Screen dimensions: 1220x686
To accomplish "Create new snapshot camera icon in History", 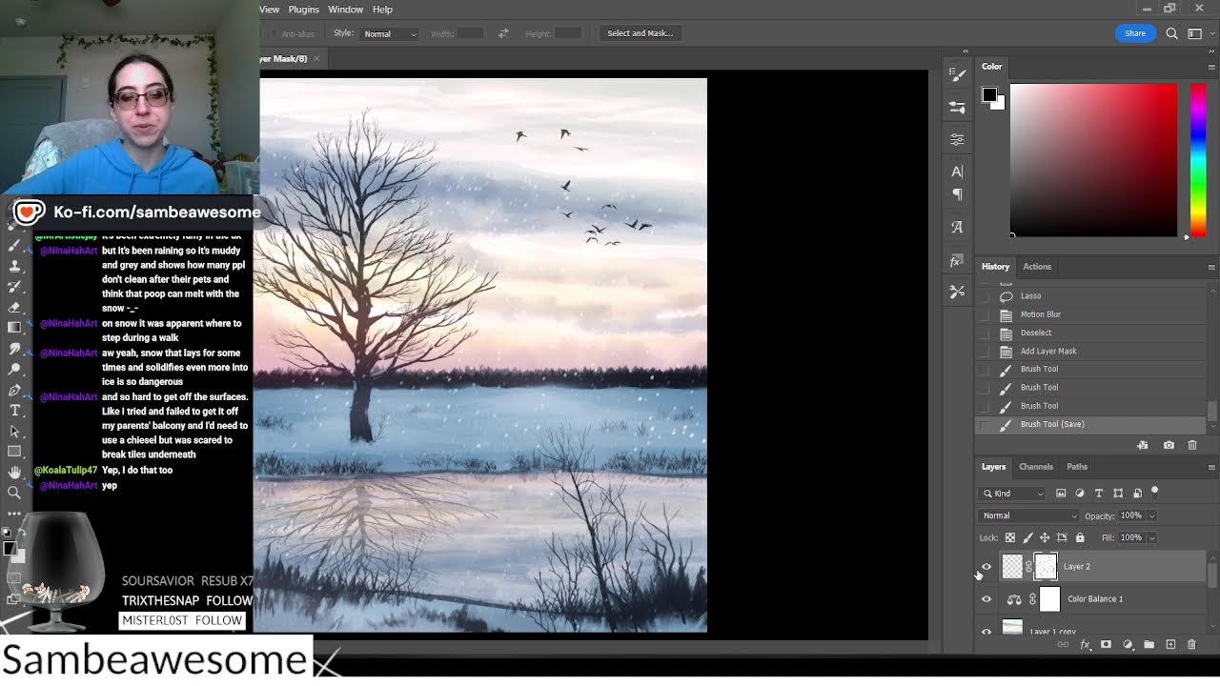I will (x=1169, y=445).
